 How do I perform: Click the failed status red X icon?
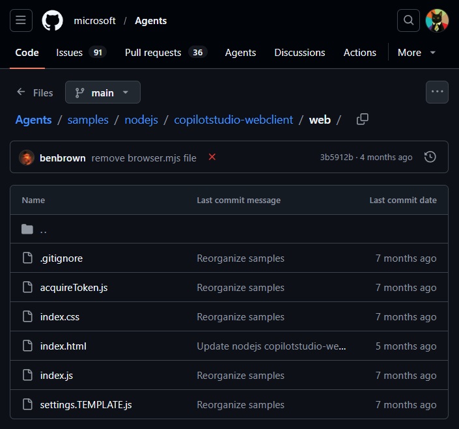point(212,158)
